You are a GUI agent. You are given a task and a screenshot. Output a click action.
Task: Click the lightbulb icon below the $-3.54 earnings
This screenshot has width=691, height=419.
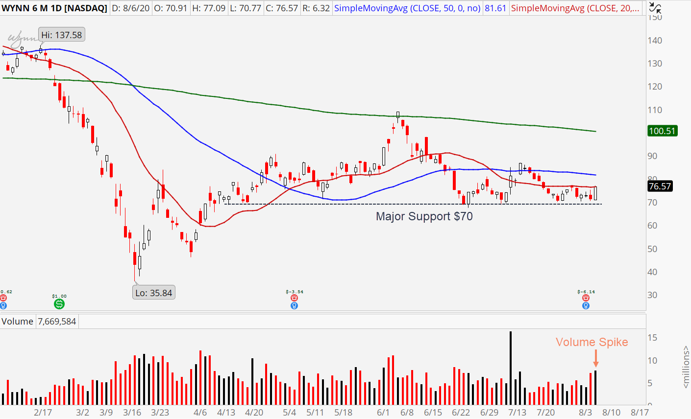click(294, 306)
